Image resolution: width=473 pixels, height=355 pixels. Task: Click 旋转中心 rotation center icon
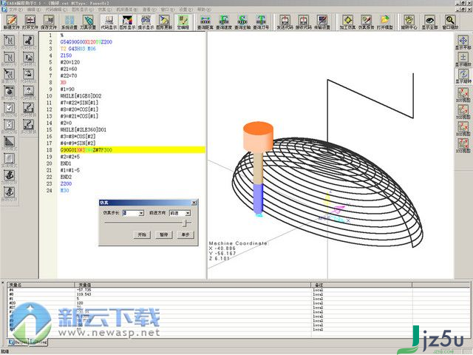click(x=409, y=21)
